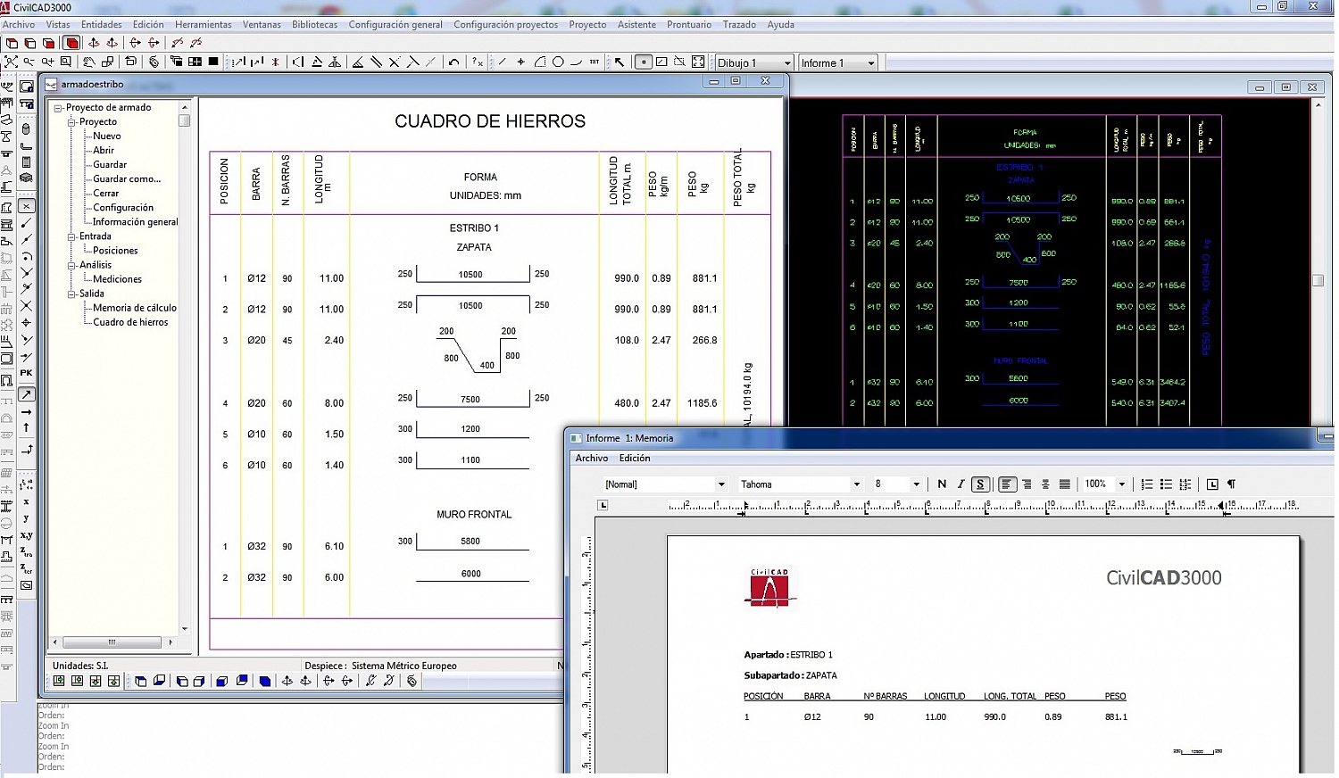Select the line drawing tool
This screenshot has height=778, width=1339.
[x=502, y=62]
